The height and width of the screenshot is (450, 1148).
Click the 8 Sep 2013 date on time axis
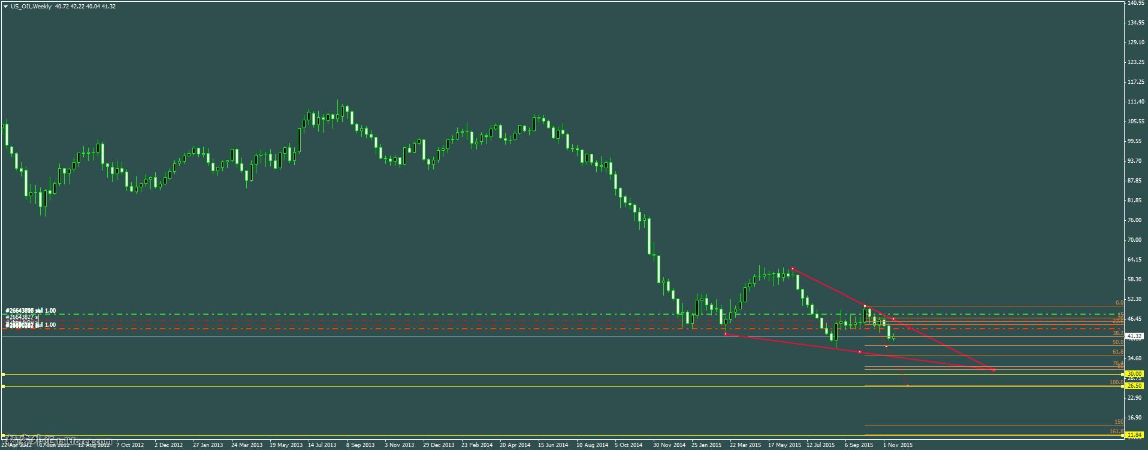tap(361, 445)
